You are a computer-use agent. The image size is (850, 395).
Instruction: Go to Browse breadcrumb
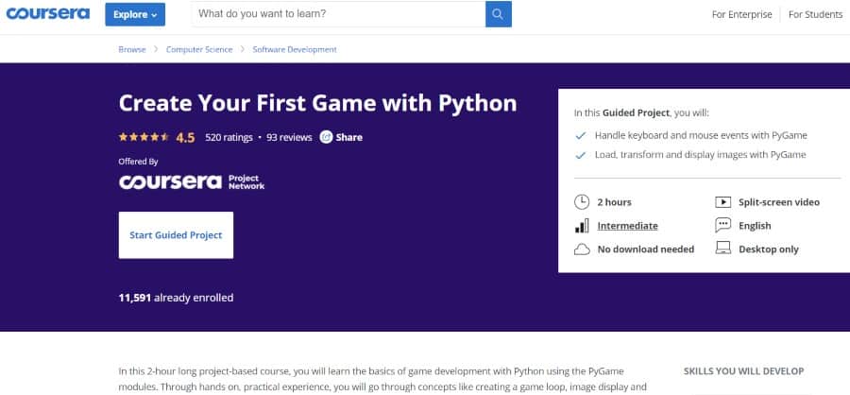tap(131, 49)
